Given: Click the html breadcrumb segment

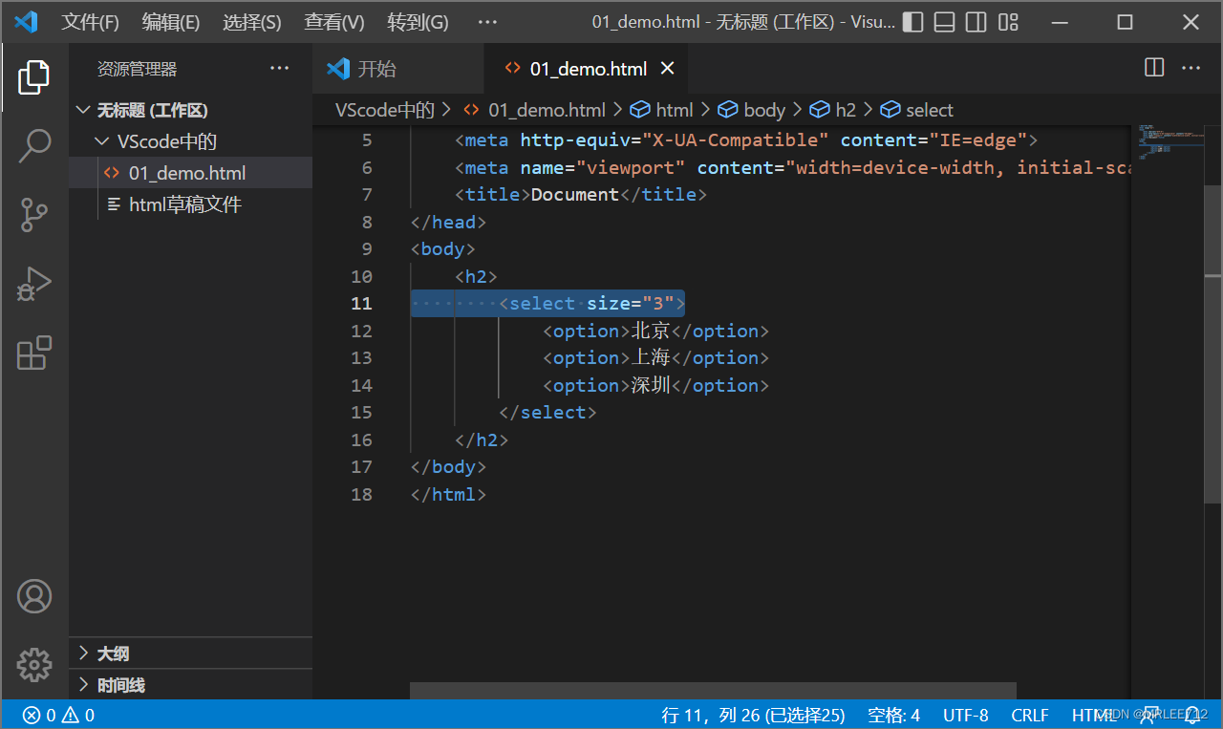Looking at the screenshot, I should click(x=662, y=110).
